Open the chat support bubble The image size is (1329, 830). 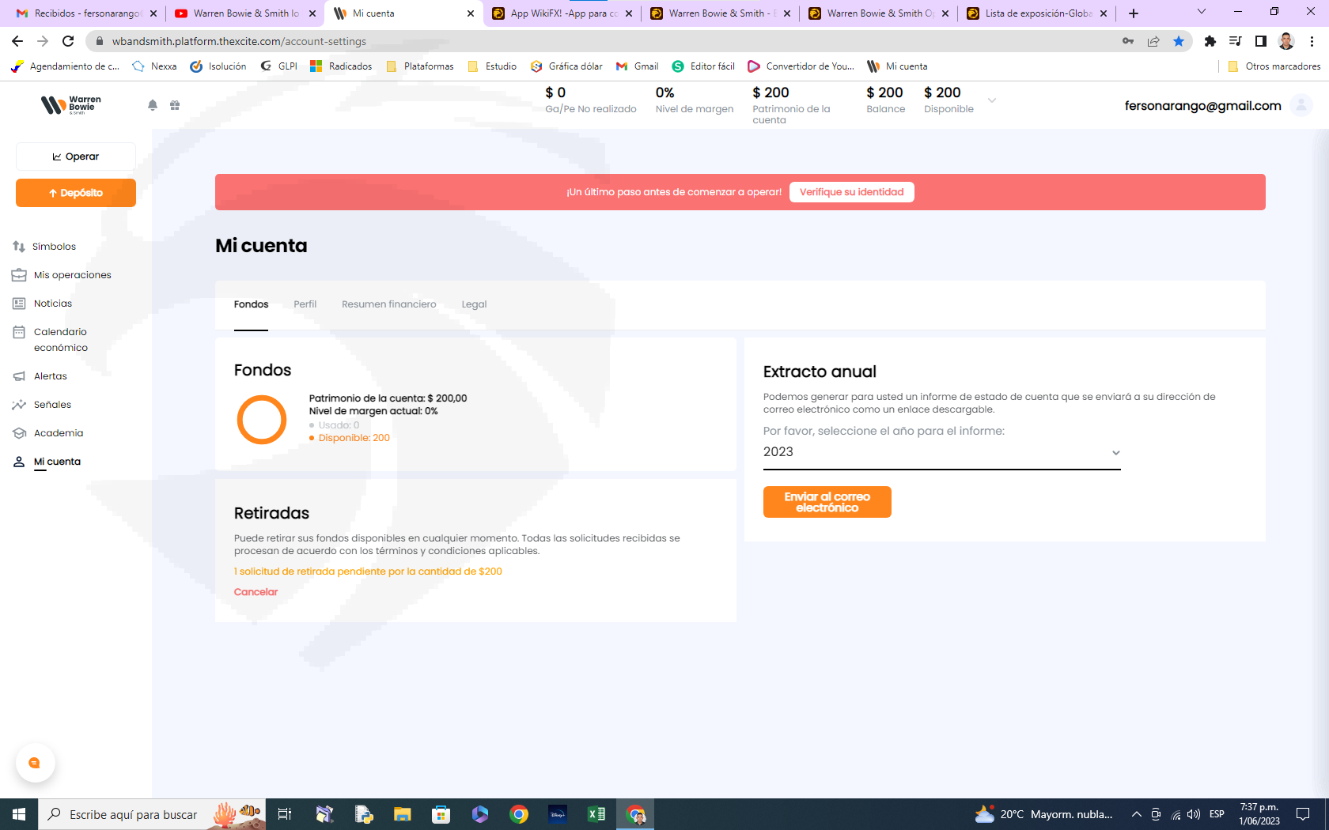(x=35, y=763)
